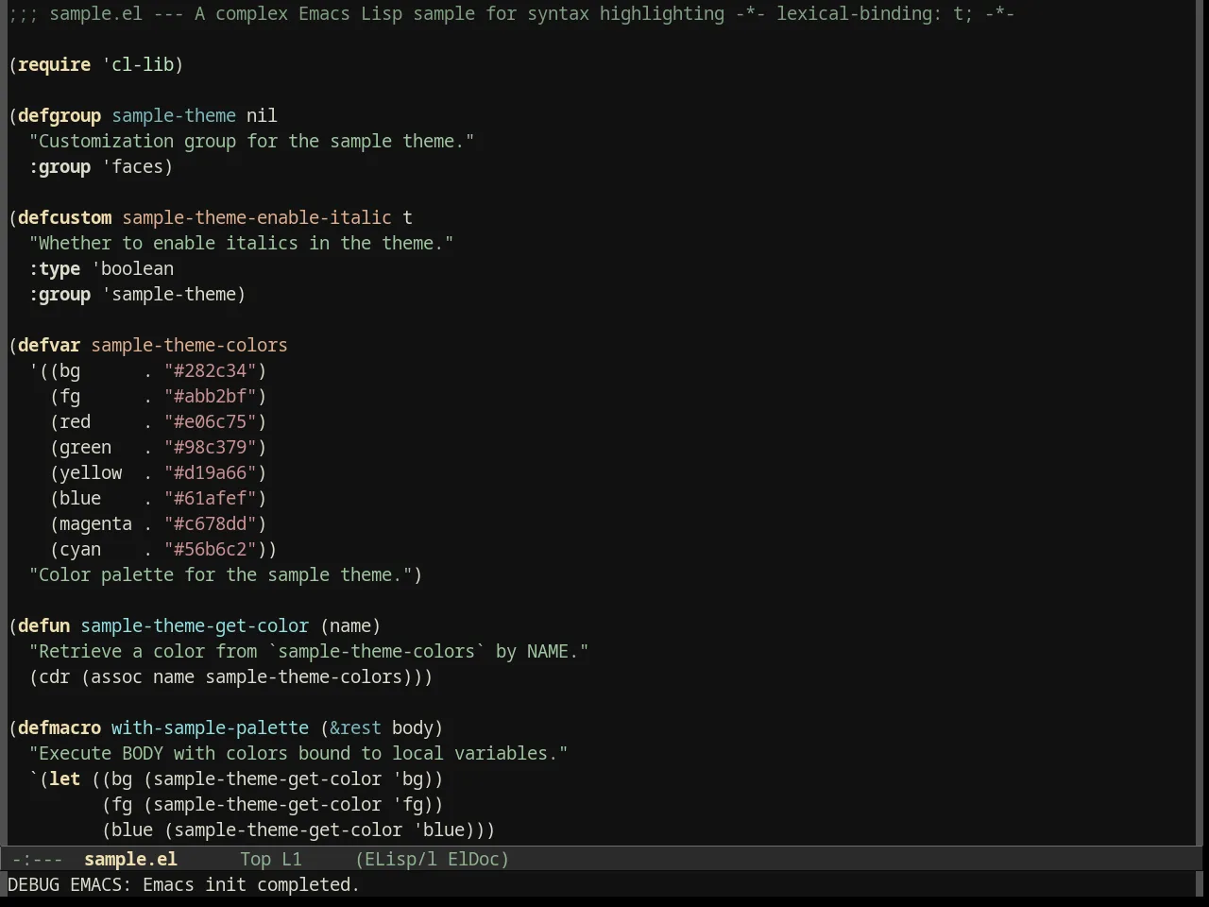
Task: Click the with-sample-palette macro name
Action: click(210, 727)
